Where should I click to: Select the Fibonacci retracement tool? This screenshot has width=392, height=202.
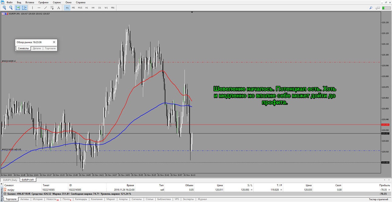(x=52, y=8)
